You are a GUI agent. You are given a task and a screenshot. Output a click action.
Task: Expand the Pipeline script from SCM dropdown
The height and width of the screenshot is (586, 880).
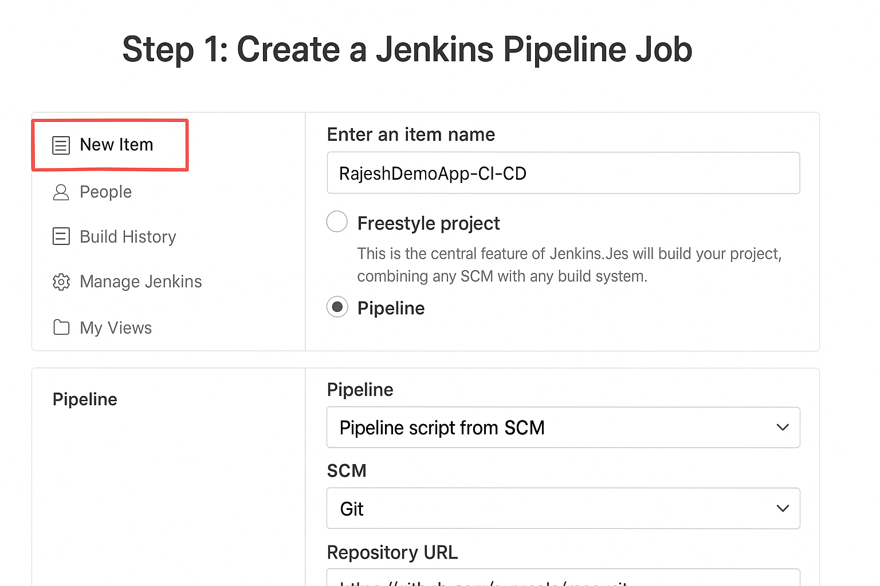[x=563, y=427]
